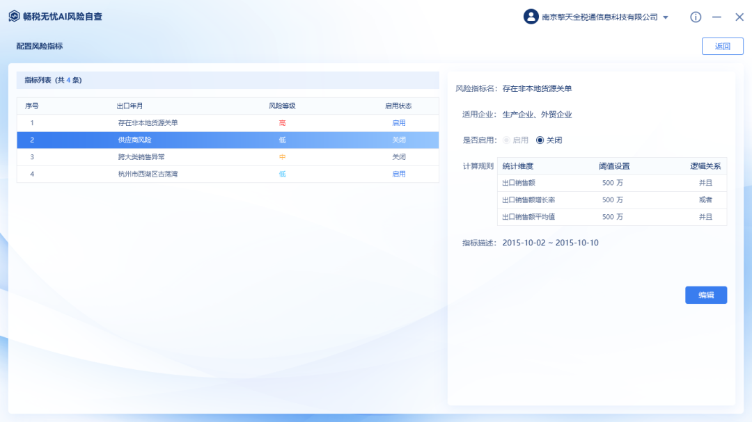Click the 返回 button

[x=722, y=46]
